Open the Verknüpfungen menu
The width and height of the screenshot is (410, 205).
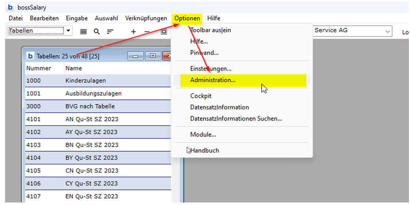(146, 18)
